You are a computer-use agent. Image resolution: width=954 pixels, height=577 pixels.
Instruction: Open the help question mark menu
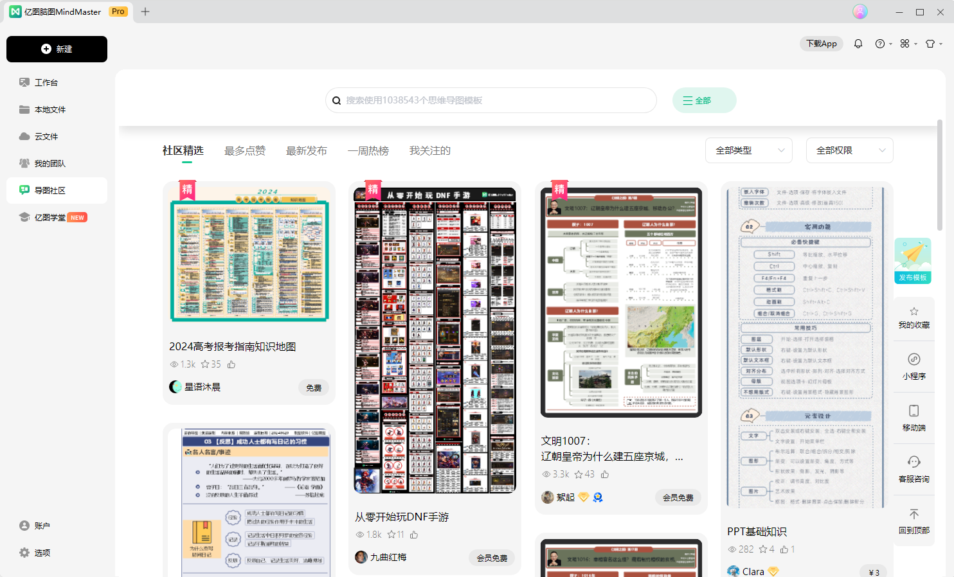point(880,44)
